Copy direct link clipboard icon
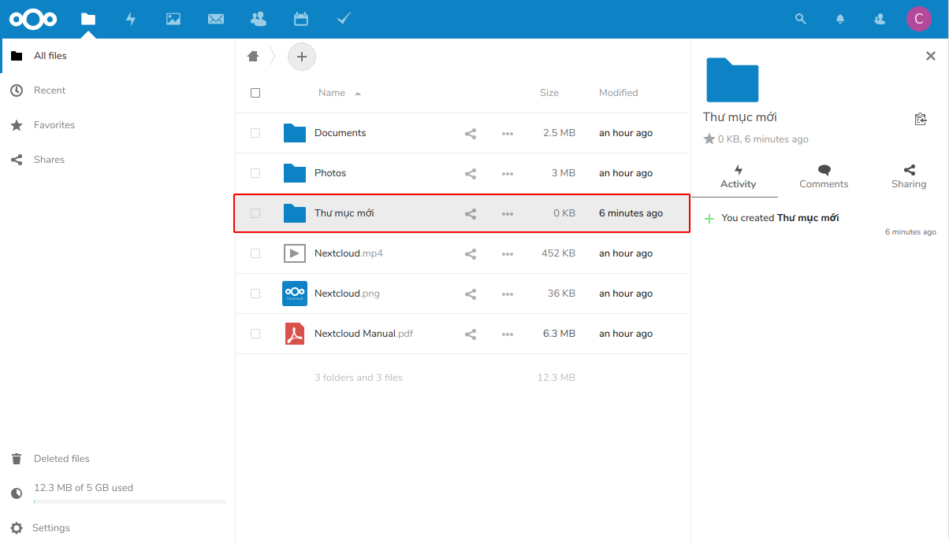 [x=921, y=119]
